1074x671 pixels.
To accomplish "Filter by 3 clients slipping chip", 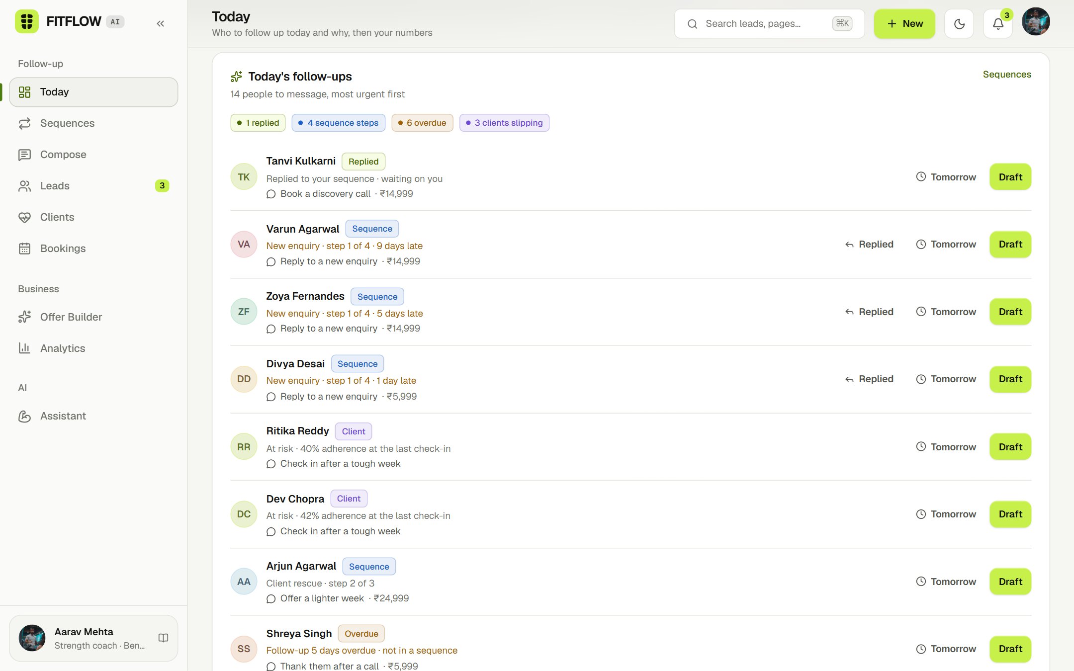I will coord(504,123).
